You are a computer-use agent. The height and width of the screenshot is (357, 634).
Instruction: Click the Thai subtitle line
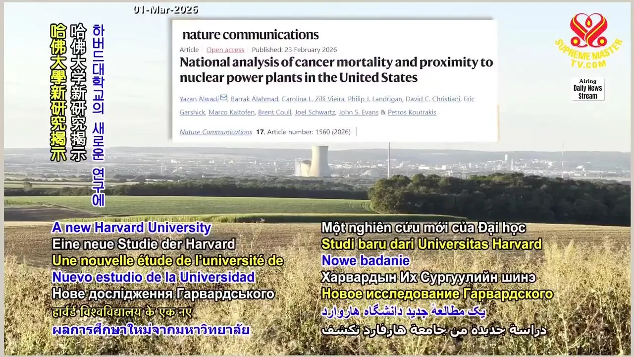151,330
